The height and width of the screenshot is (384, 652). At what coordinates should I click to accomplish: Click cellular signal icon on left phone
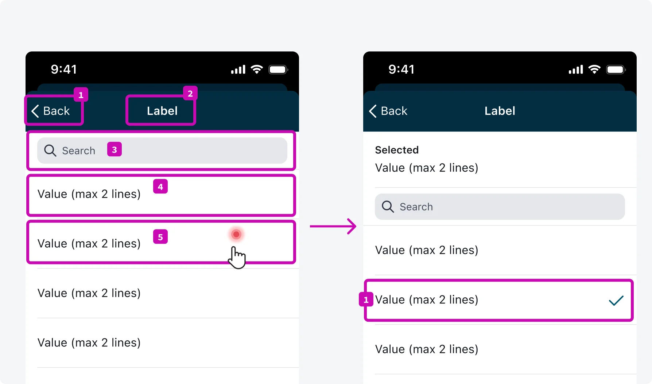[x=238, y=70]
